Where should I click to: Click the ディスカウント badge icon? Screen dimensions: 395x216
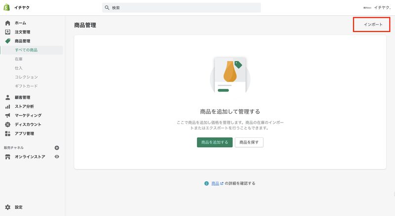pos(7,124)
